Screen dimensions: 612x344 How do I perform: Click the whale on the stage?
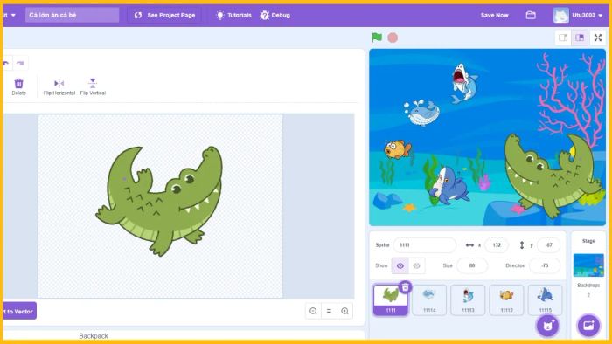[421, 113]
